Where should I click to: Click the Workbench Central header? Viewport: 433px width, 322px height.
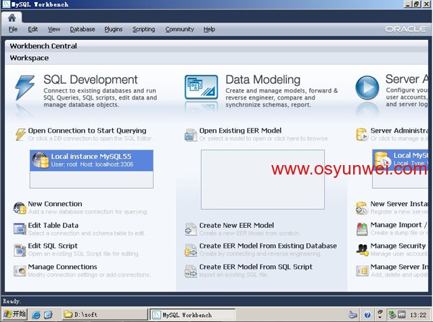[x=43, y=46]
